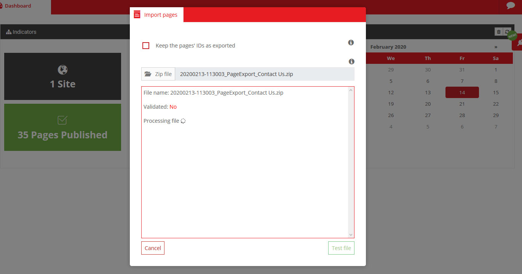
Task: Click the down arrow of the results scrollbar
Action: coord(351,235)
